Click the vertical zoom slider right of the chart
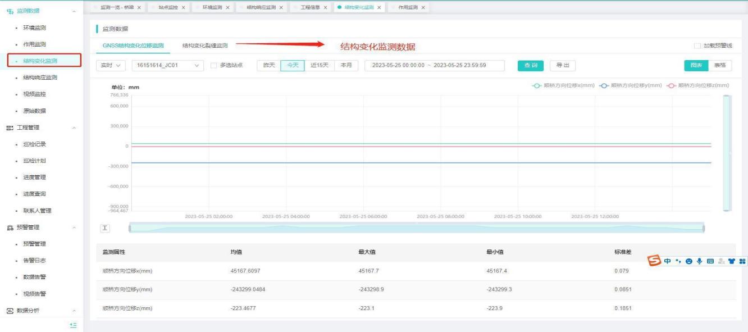Viewport: 748px width, 332px height. pyautogui.click(x=727, y=152)
